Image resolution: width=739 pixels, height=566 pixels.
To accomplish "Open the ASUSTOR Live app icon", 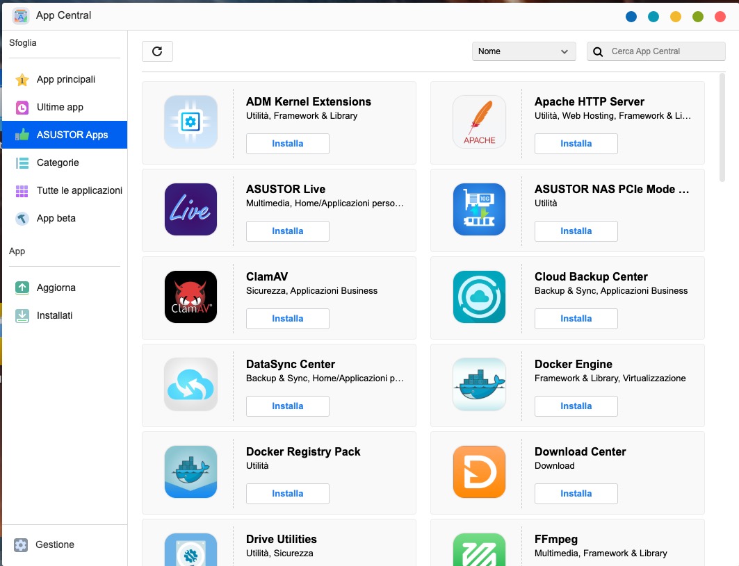I will click(x=191, y=210).
